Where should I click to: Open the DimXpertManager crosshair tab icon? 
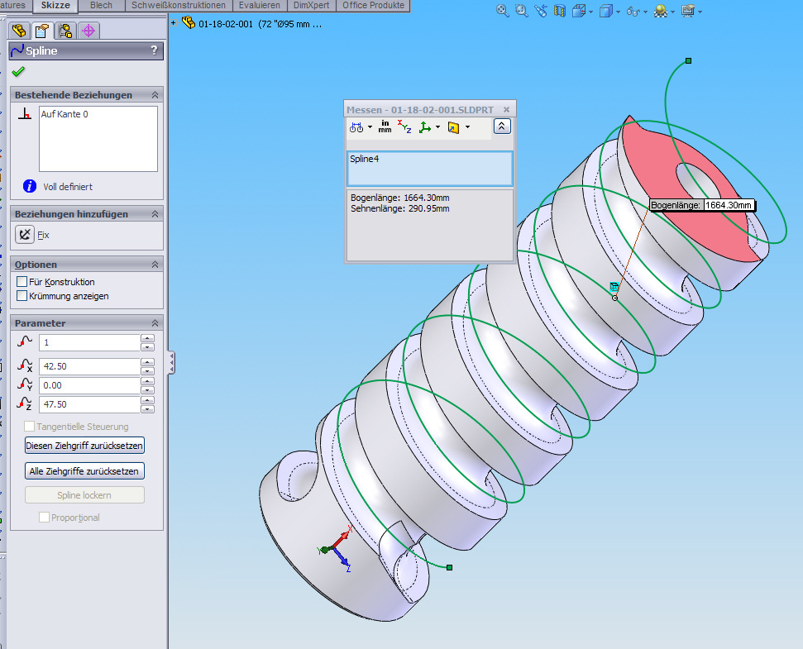pos(88,31)
